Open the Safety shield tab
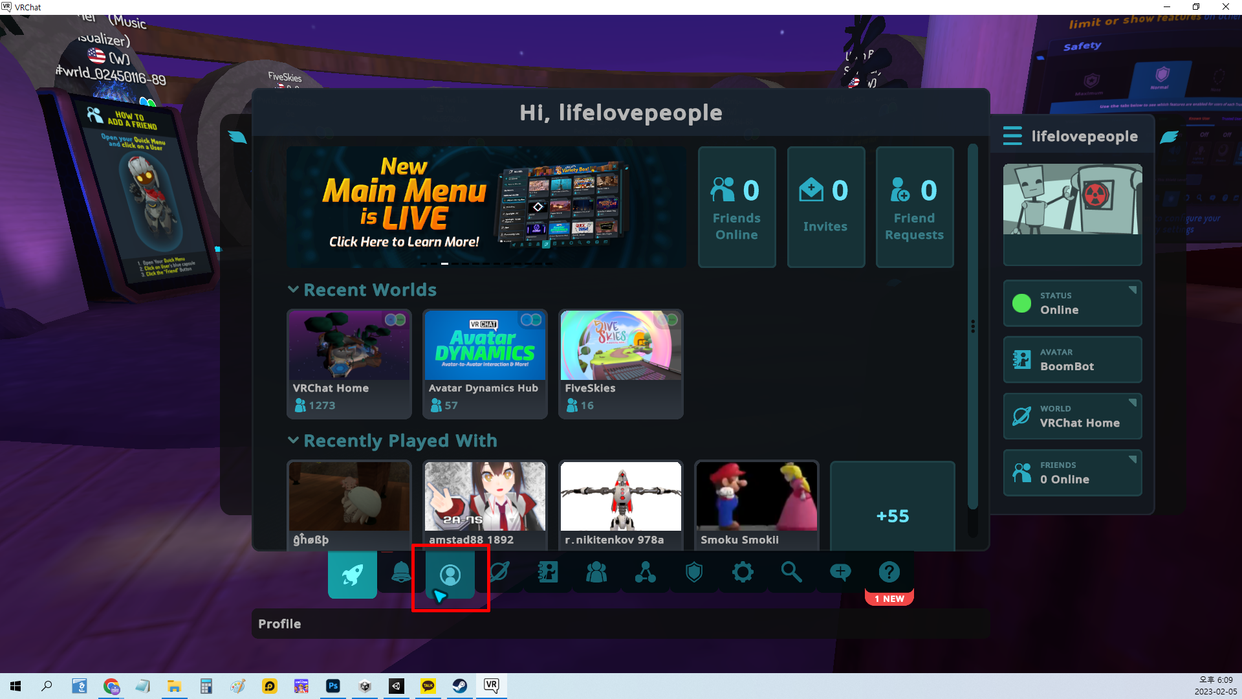Screen dimensions: 1242x699 694,573
